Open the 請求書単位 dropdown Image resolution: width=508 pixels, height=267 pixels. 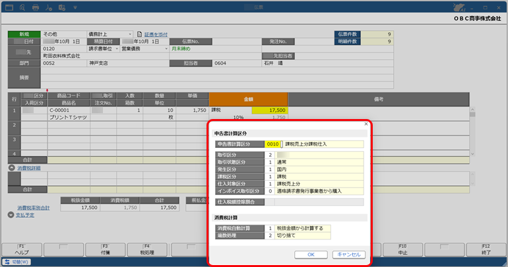117,49
